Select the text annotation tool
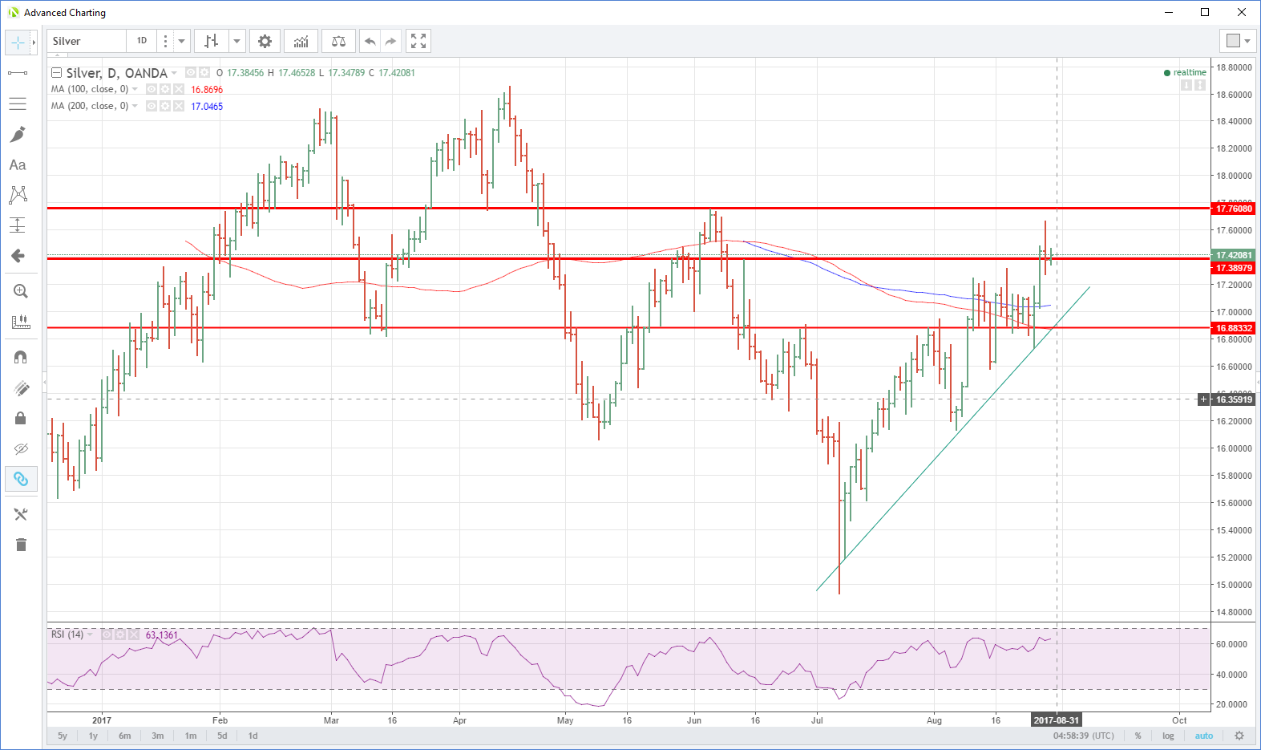 [x=18, y=164]
